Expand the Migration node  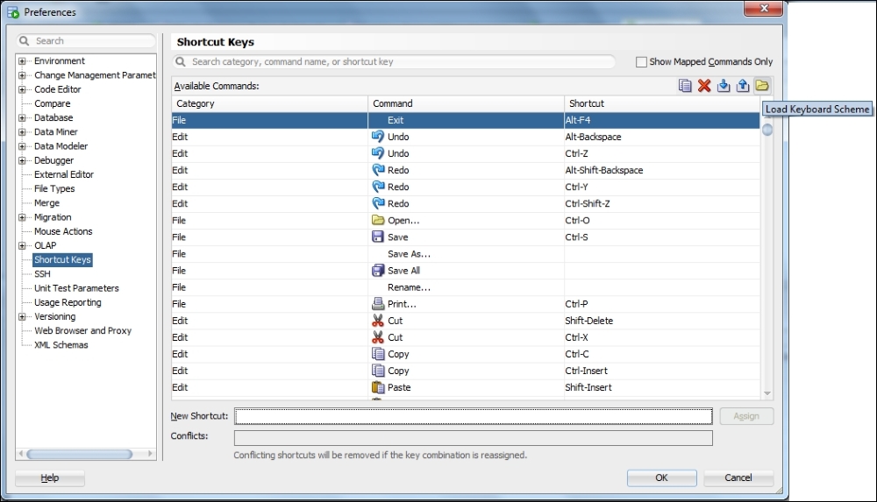pyautogui.click(x=22, y=217)
